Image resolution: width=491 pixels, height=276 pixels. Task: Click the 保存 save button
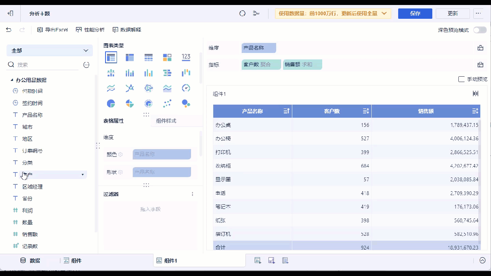pos(415,13)
